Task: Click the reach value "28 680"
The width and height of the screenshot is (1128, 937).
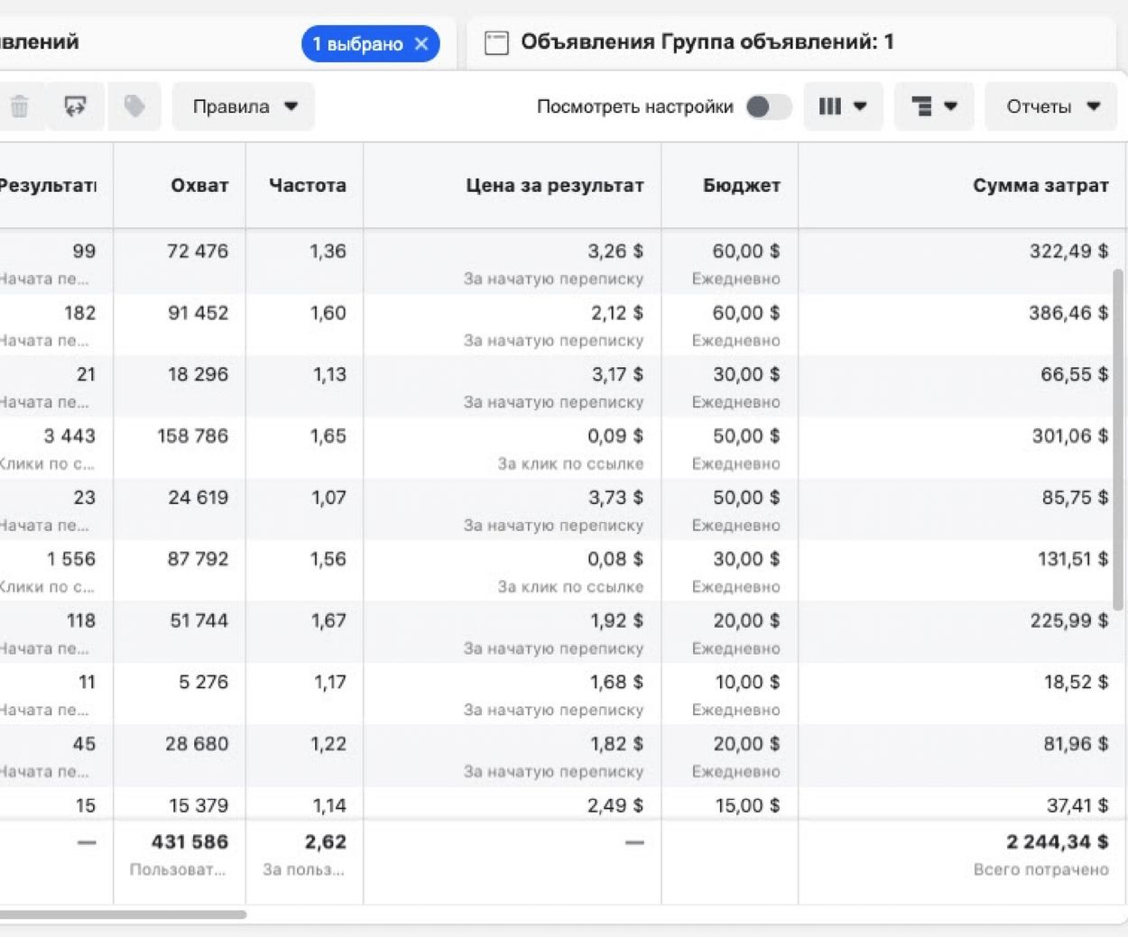Action: (x=197, y=744)
